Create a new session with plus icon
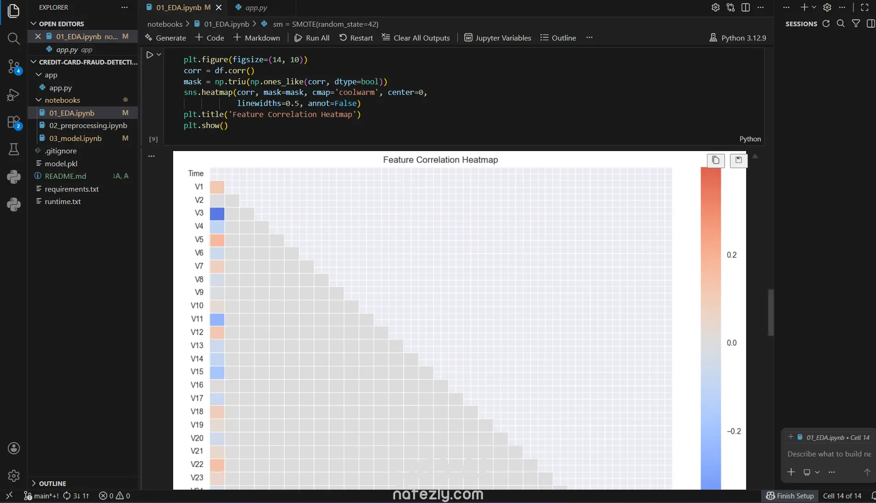Image resolution: width=876 pixels, height=503 pixels. 804,7
